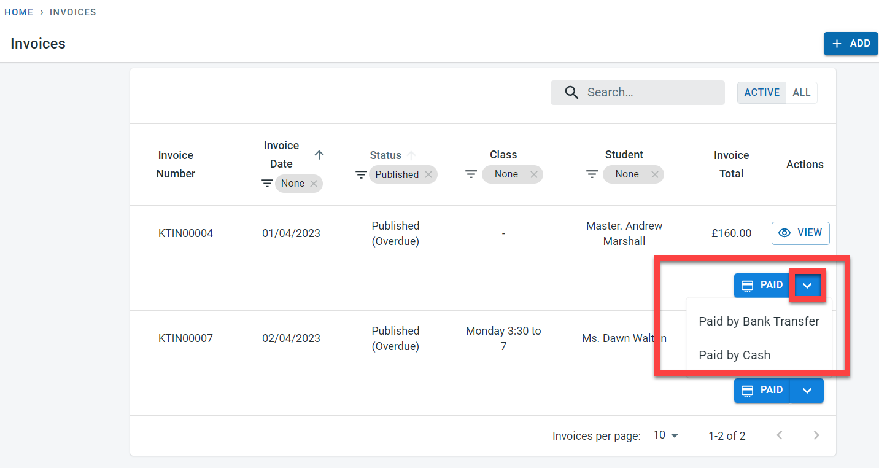Screen dimensions: 879x468
Task: Expand Paid options for KTIN00004
Action: point(807,285)
